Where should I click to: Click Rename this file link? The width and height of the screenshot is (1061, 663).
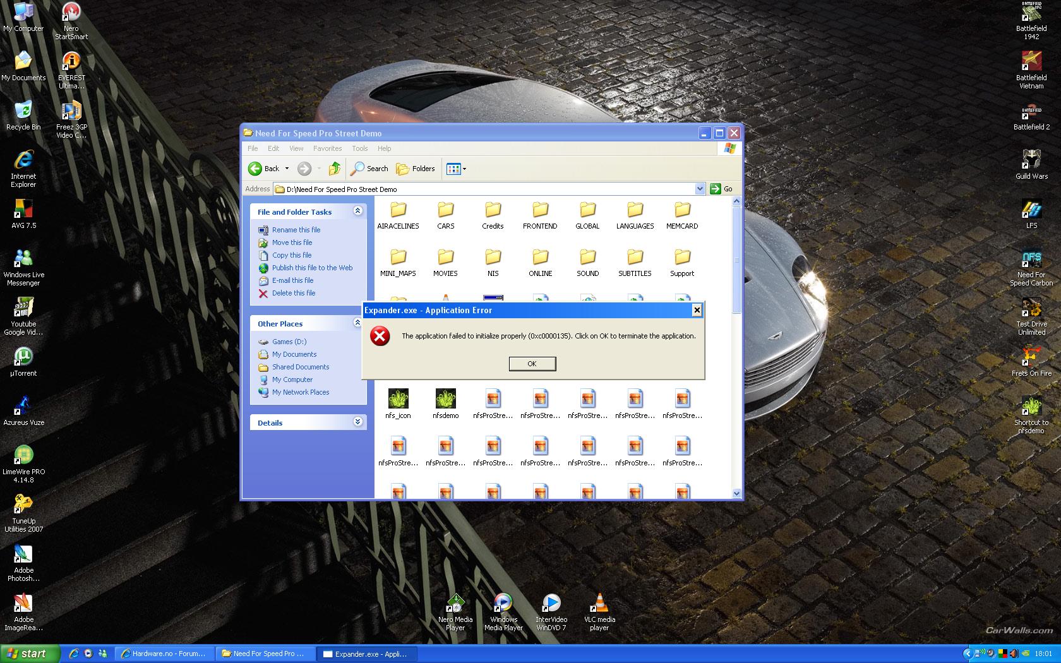point(296,230)
